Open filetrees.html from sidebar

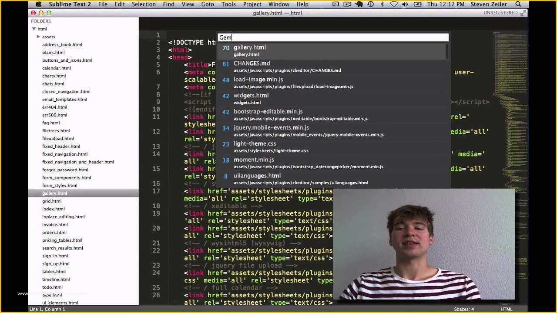pyautogui.click(x=56, y=131)
